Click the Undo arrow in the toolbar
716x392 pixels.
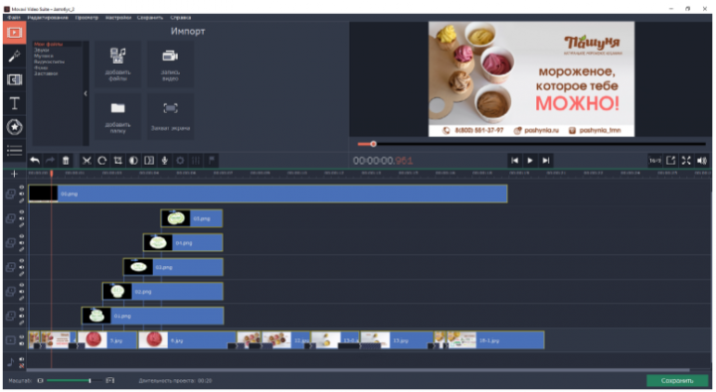(35, 161)
